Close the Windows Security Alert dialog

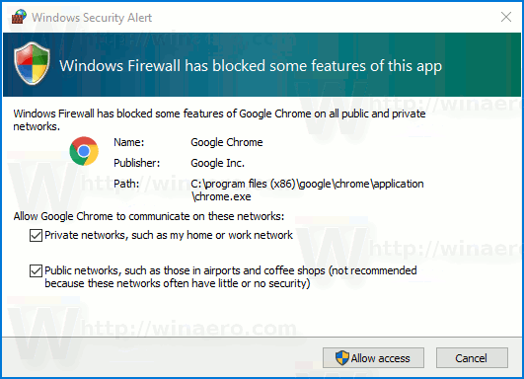[x=506, y=17]
